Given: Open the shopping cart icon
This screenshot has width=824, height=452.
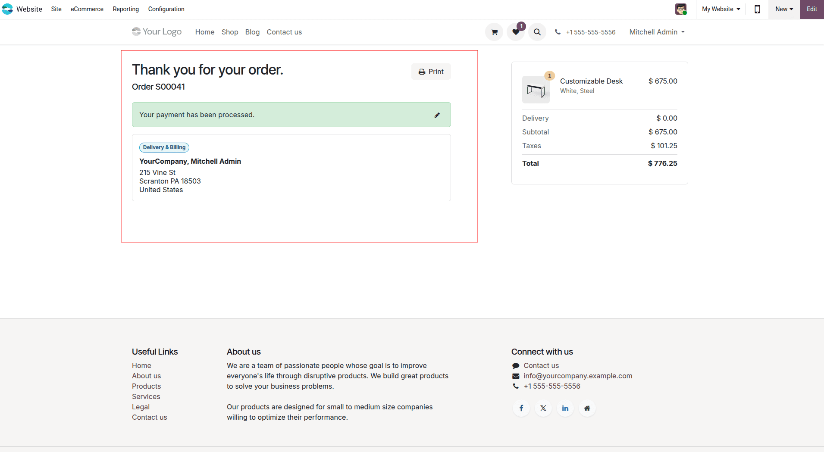Looking at the screenshot, I should [494, 32].
